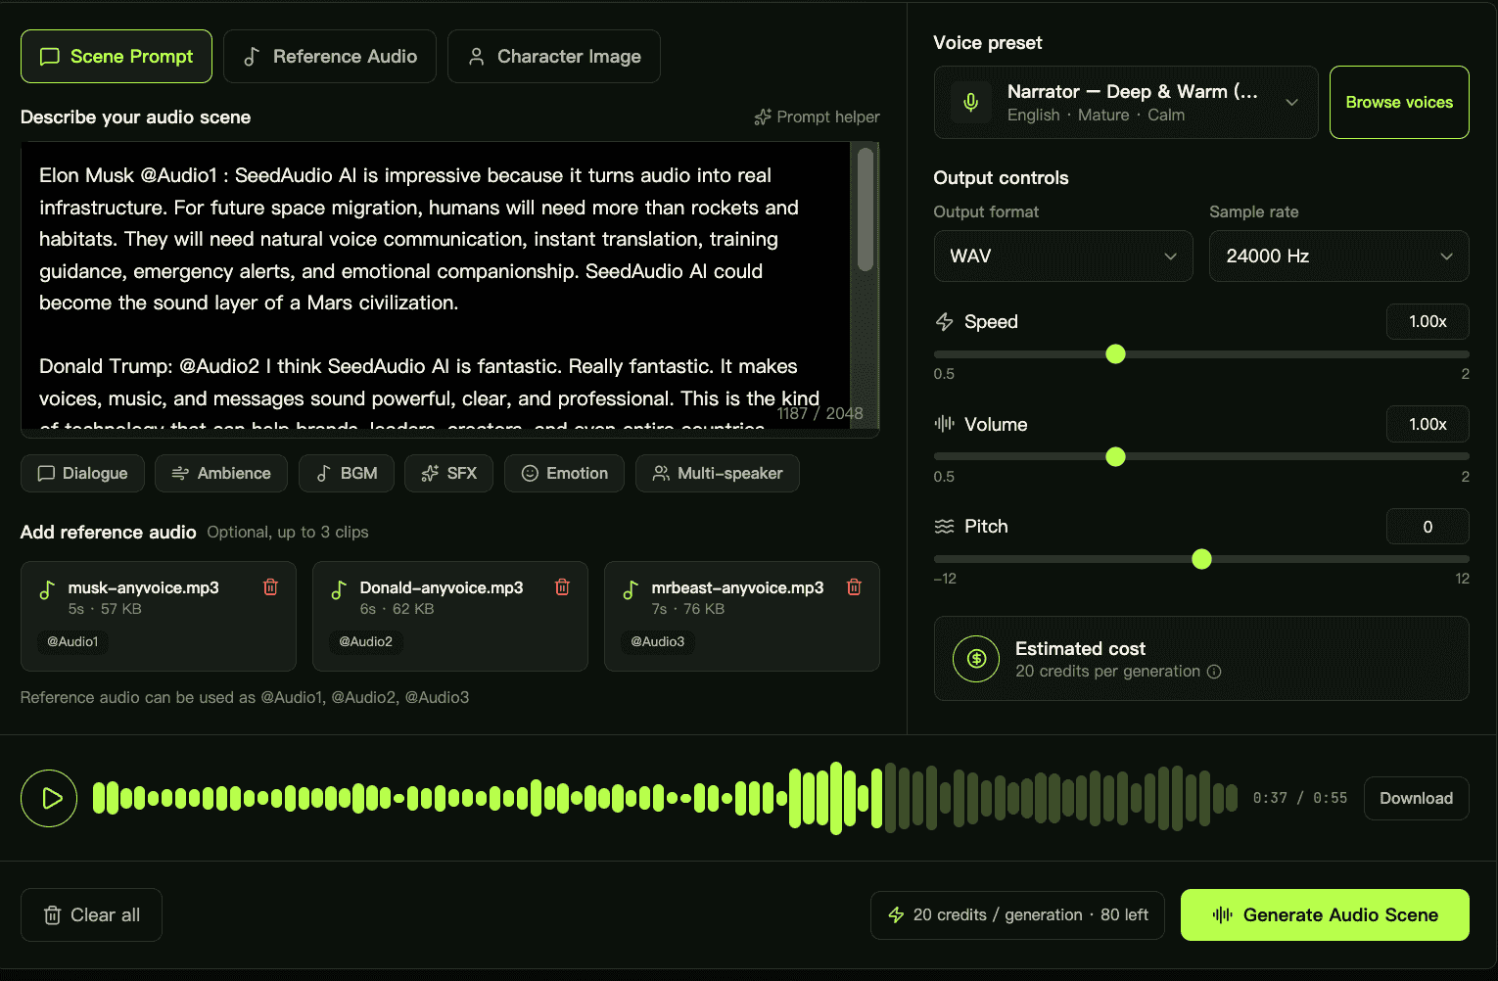Screen dimensions: 1498x981
Task: Click the microphone icon in voice preset
Action: click(x=970, y=103)
